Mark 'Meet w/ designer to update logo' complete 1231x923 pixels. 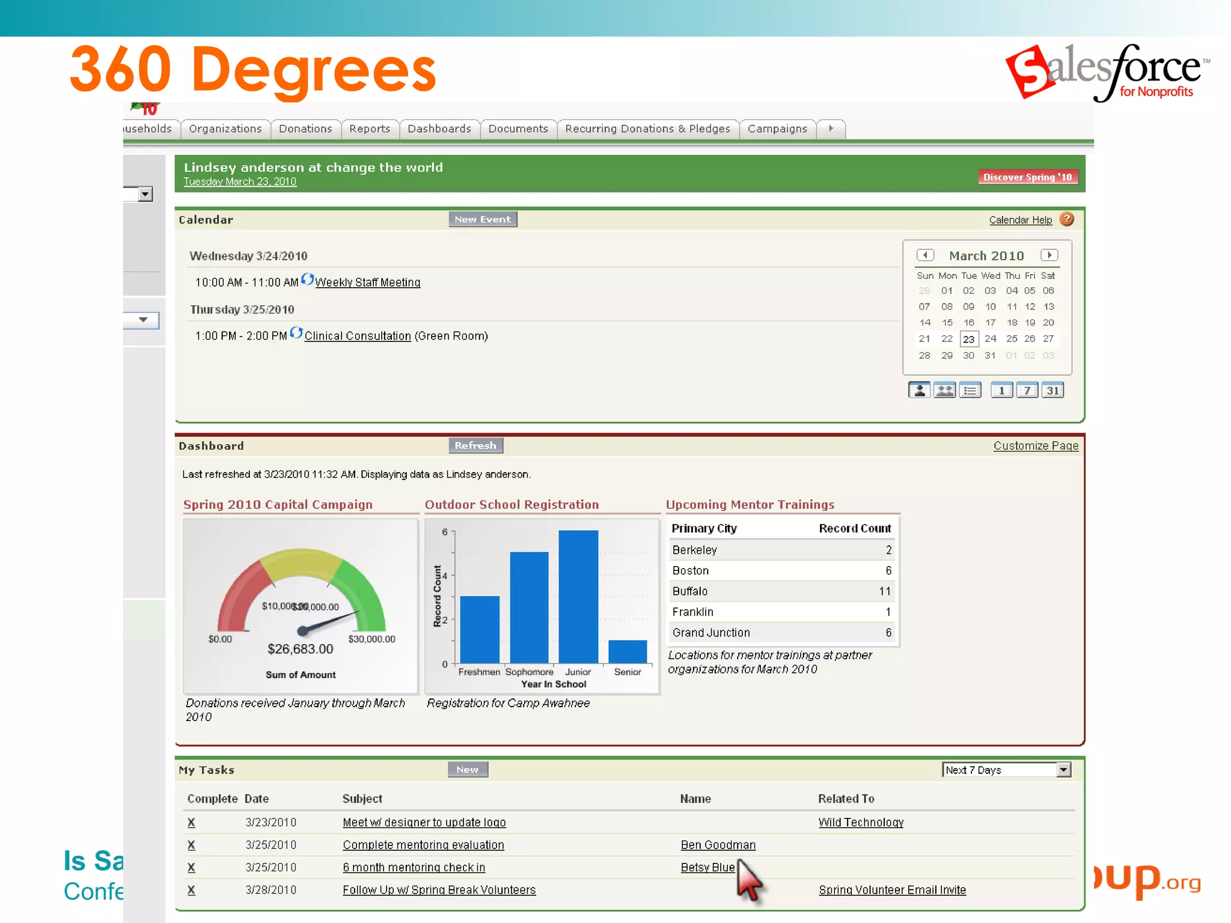(191, 823)
